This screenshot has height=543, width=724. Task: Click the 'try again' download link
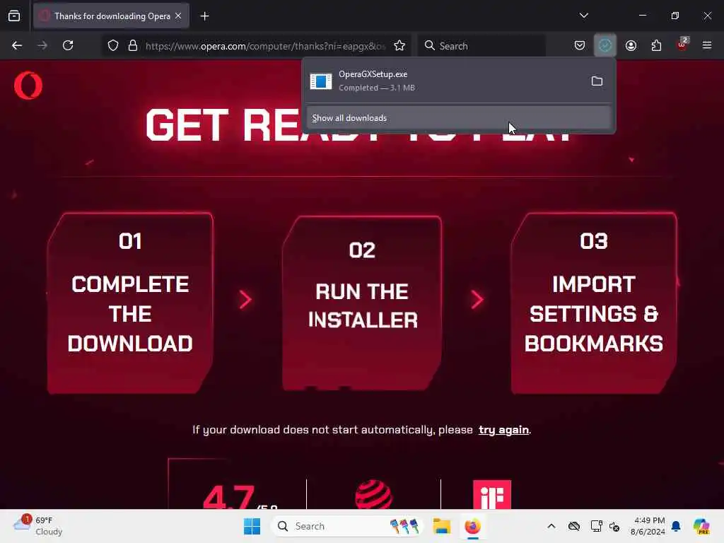(503, 430)
